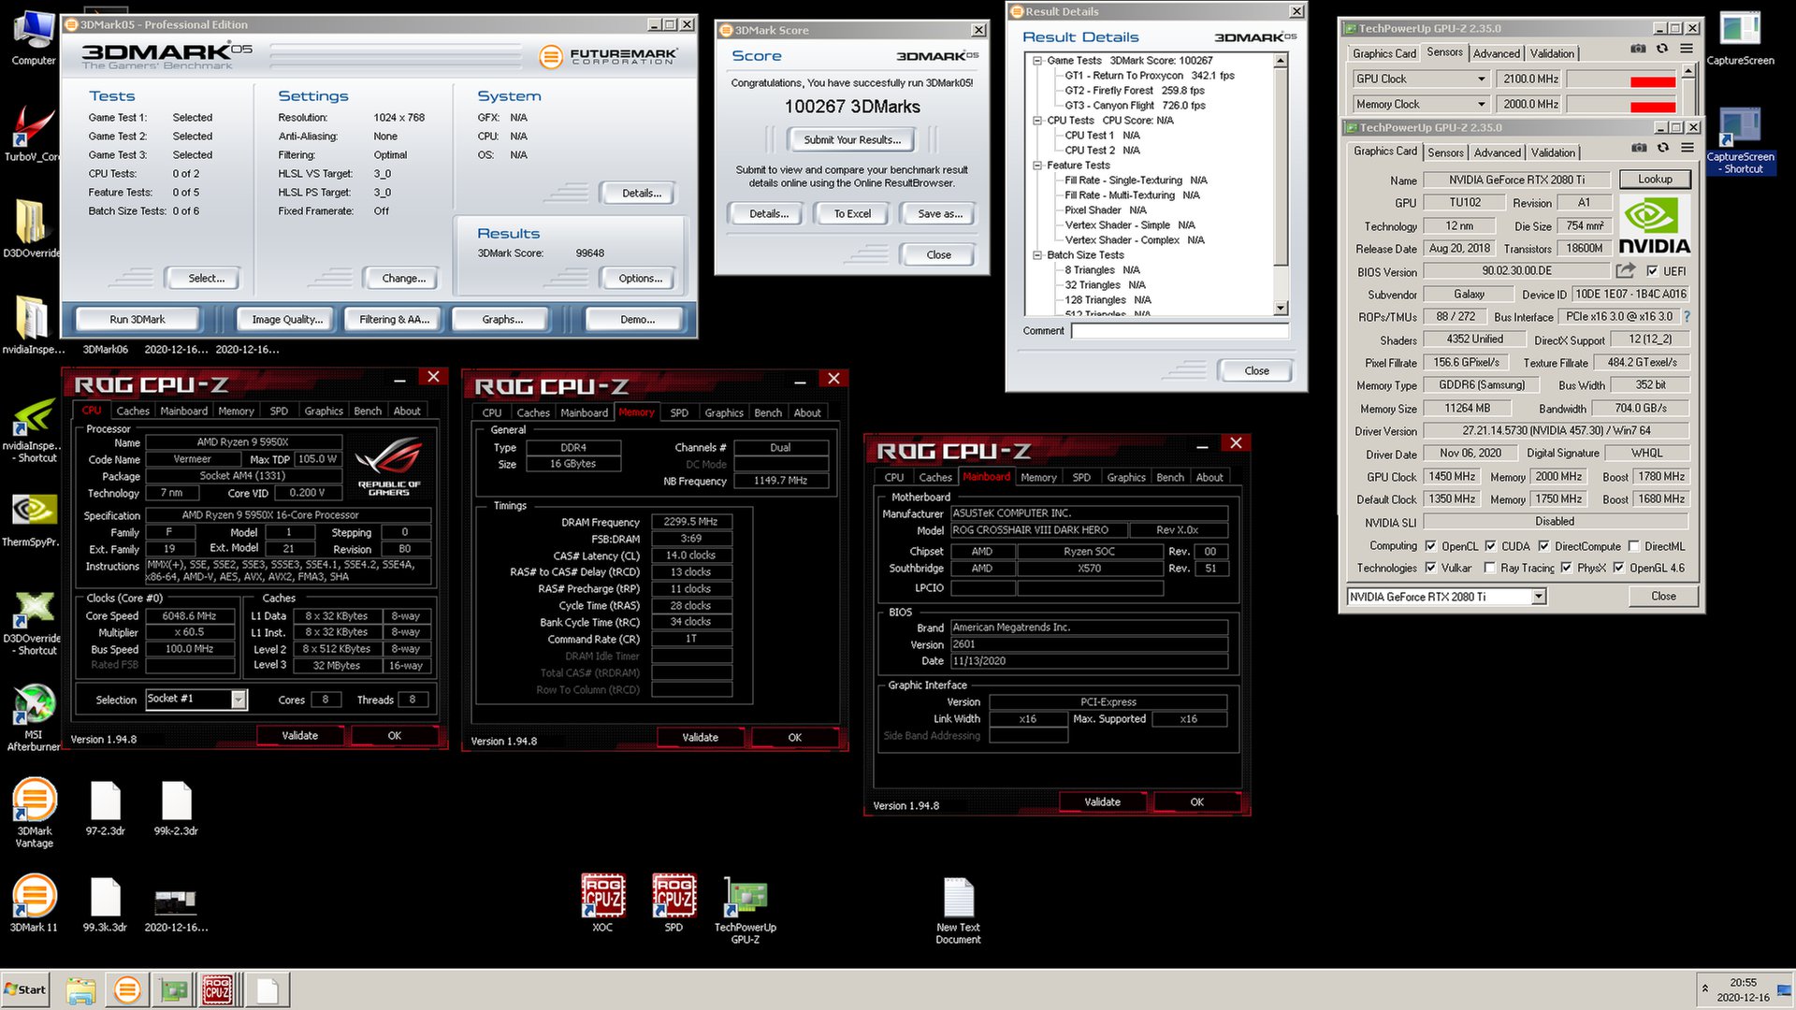
Task: Open CaptureScreen Shortcut desktop icon
Action: tap(1741, 141)
